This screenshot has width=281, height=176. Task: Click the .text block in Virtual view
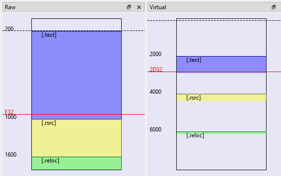tap(221, 64)
